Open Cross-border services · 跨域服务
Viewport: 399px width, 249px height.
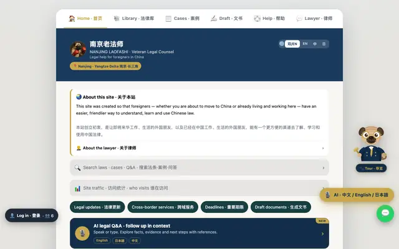point(163,207)
